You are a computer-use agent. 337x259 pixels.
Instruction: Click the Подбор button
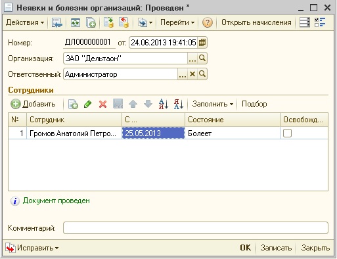coord(254,104)
